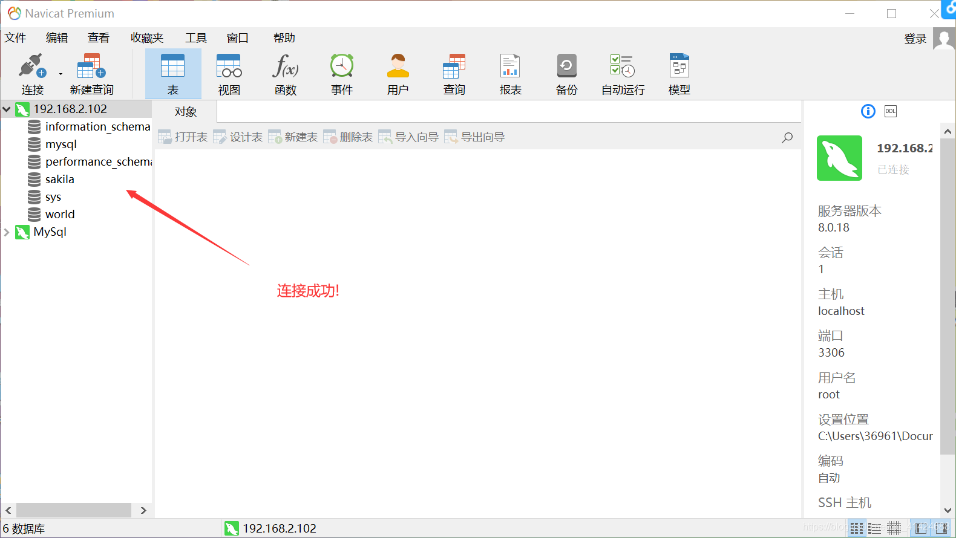This screenshot has width=956, height=538.
Task: Click the '8.0.18' server version value
Action: pos(834,228)
